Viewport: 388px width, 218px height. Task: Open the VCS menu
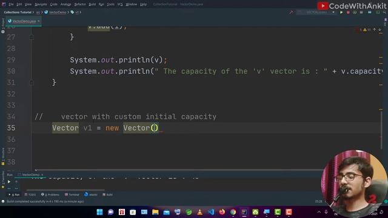(120, 4)
